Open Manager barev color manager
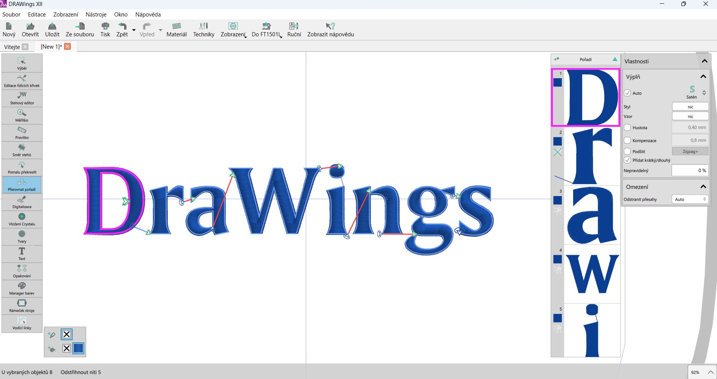The width and height of the screenshot is (717, 379). tap(22, 288)
